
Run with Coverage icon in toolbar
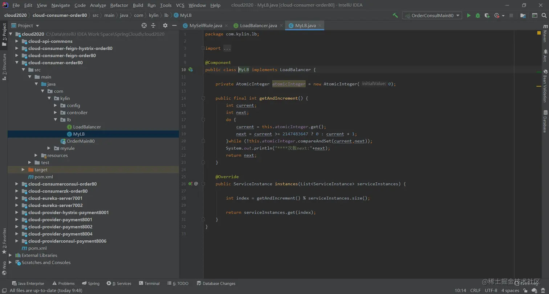[487, 16]
